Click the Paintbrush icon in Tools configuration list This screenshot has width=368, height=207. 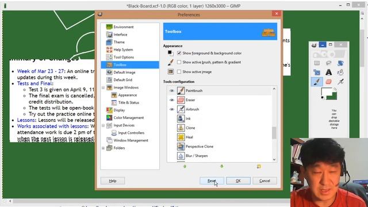point(181,91)
